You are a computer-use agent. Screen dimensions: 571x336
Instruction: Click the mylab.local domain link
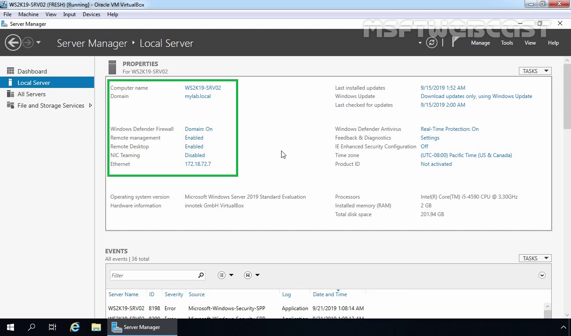pos(197,96)
